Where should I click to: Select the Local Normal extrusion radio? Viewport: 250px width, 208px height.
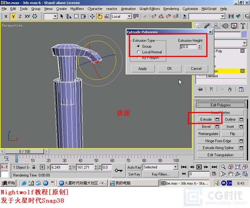click(139, 52)
